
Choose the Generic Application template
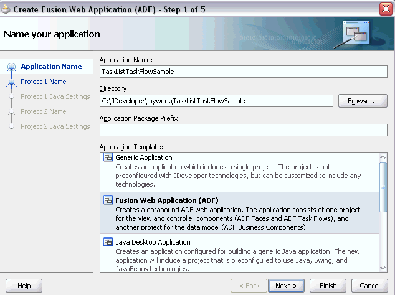(240, 171)
